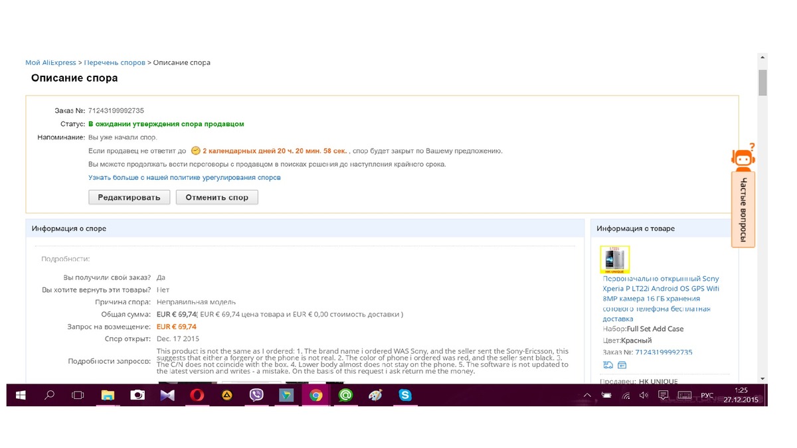Open order number link in product panel
The width and height of the screenshot is (797, 448).
click(x=664, y=352)
